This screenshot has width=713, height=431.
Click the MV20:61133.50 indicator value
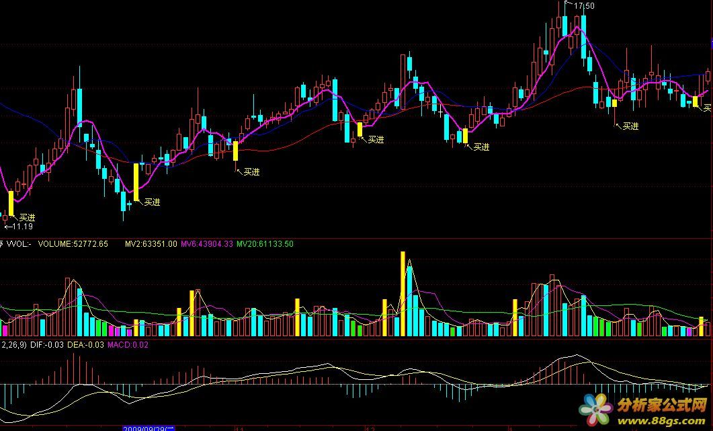[x=265, y=244]
